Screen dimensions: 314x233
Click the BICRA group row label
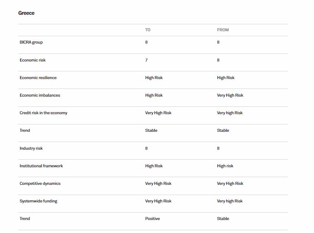(31, 42)
